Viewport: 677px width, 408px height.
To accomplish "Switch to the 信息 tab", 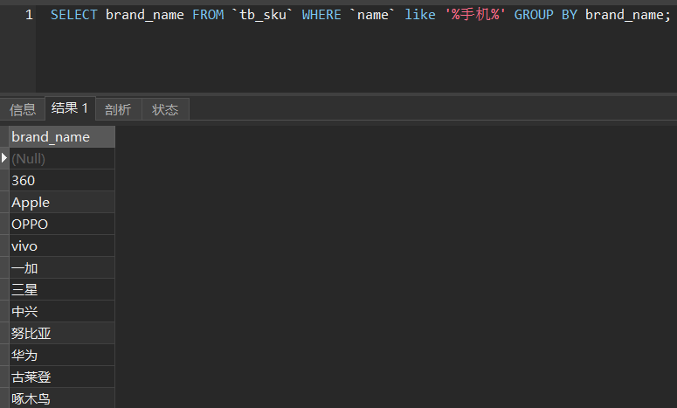I will [x=23, y=109].
